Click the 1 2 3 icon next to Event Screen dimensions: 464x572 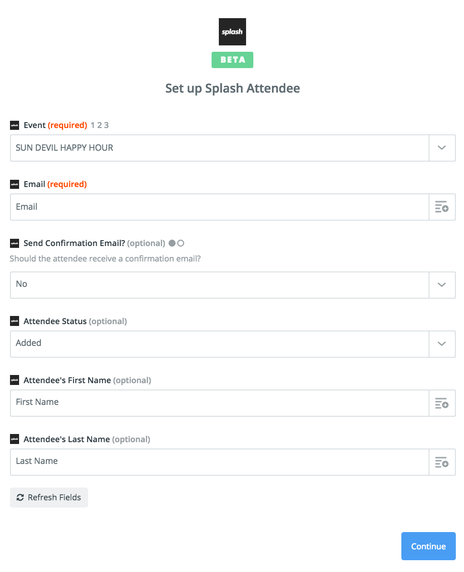coord(99,125)
